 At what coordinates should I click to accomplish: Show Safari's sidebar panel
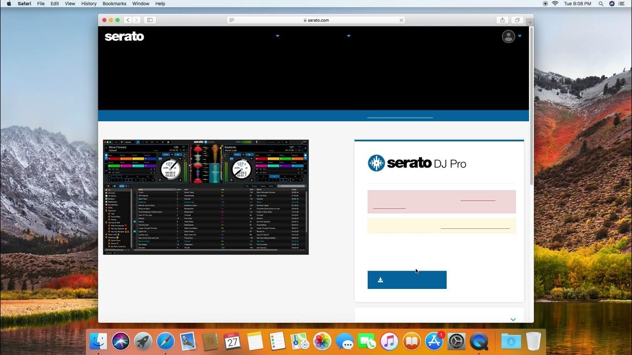coord(150,20)
